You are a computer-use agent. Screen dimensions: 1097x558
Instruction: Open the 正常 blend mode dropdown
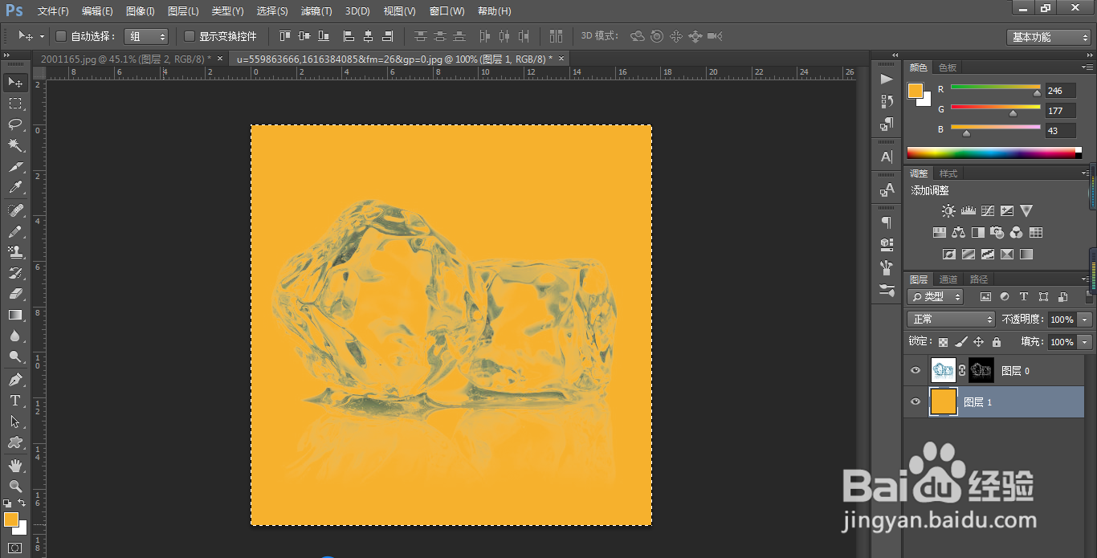[951, 320]
